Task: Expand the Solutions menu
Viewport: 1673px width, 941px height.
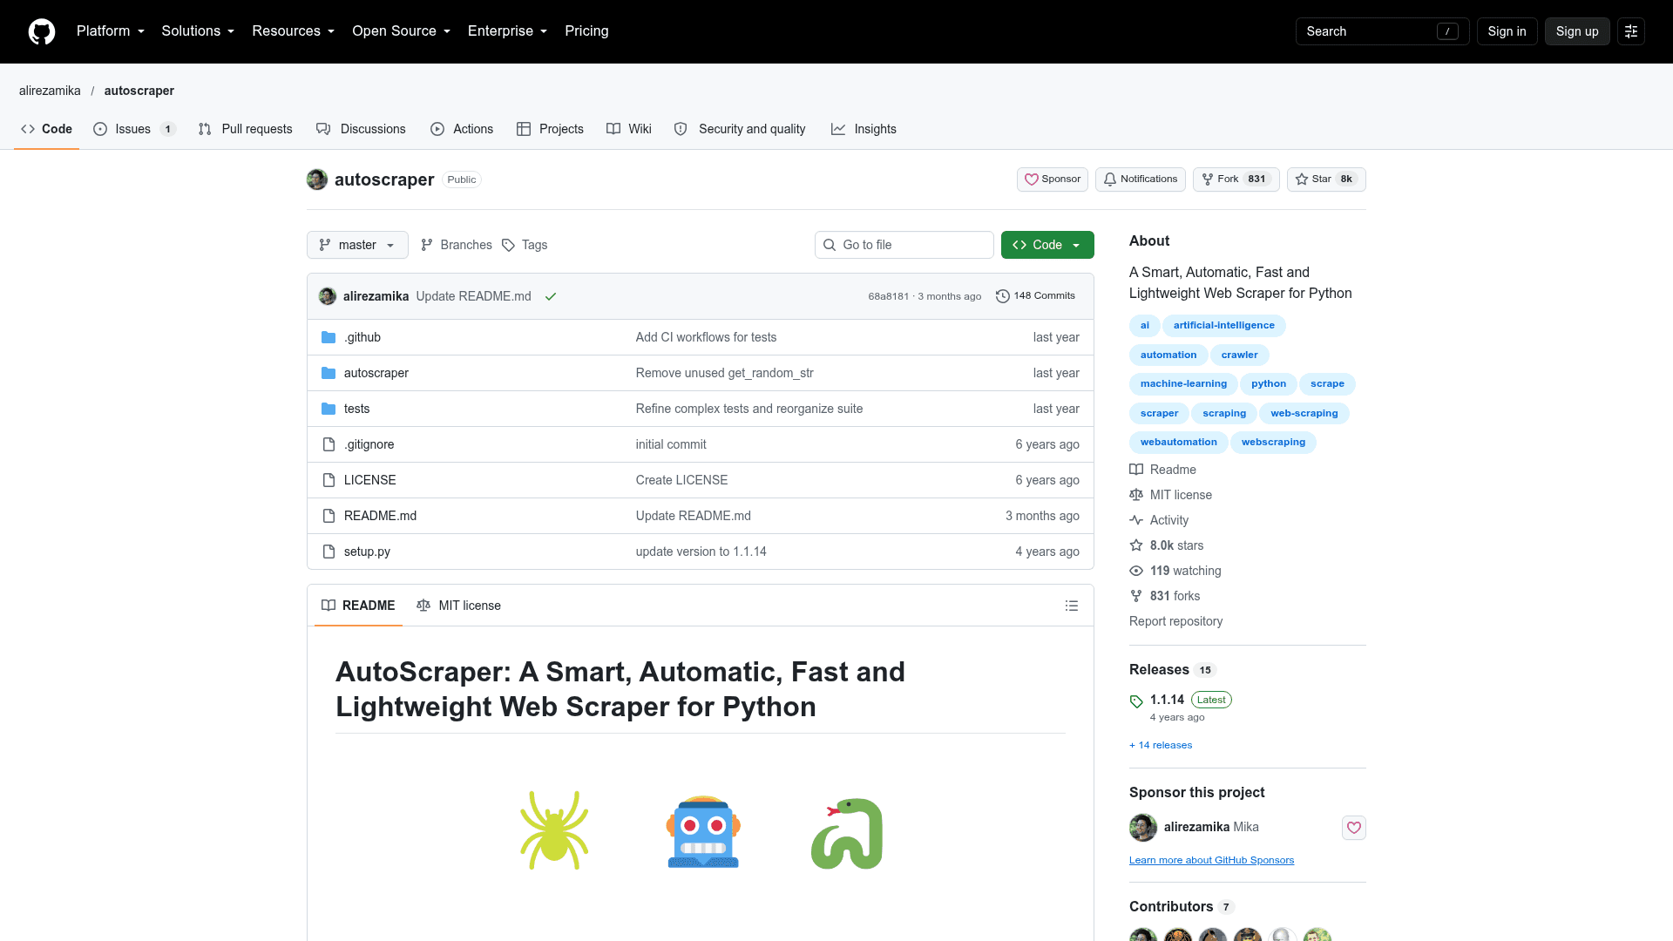Action: click(198, 31)
